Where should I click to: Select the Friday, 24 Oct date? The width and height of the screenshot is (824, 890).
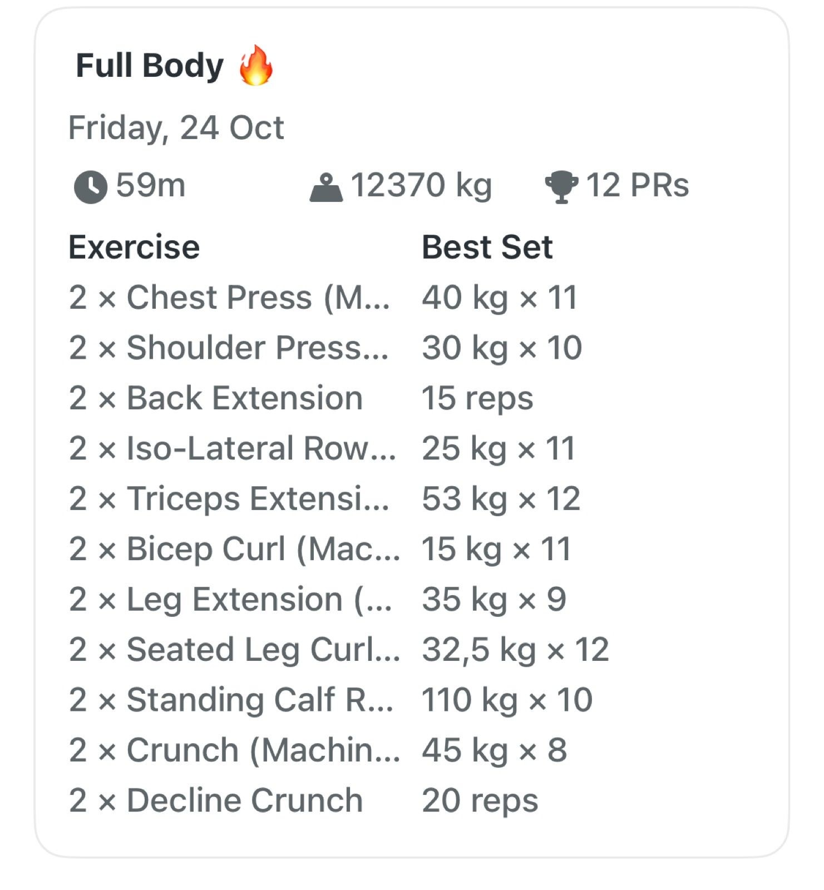(176, 128)
